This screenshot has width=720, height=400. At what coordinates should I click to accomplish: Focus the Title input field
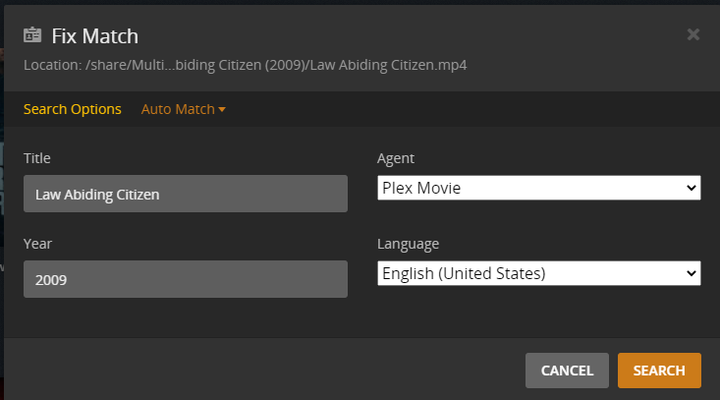(x=186, y=194)
